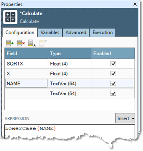Click the move field up icon
This screenshot has width=143, height=151.
32,43
